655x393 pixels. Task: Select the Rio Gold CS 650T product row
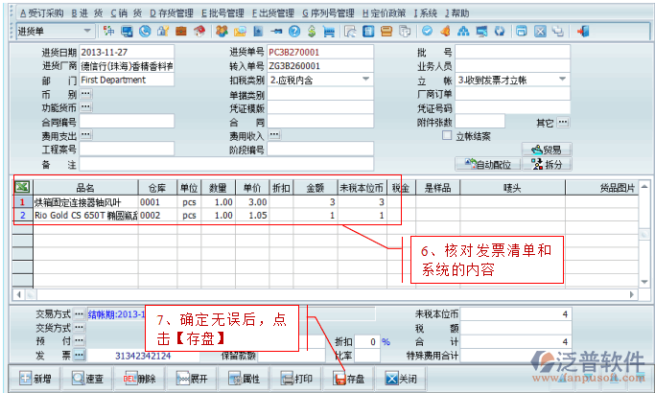click(85, 216)
